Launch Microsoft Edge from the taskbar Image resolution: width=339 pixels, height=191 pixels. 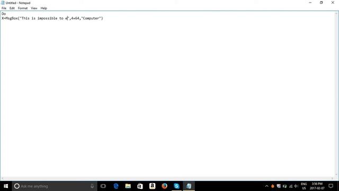(x=116, y=186)
